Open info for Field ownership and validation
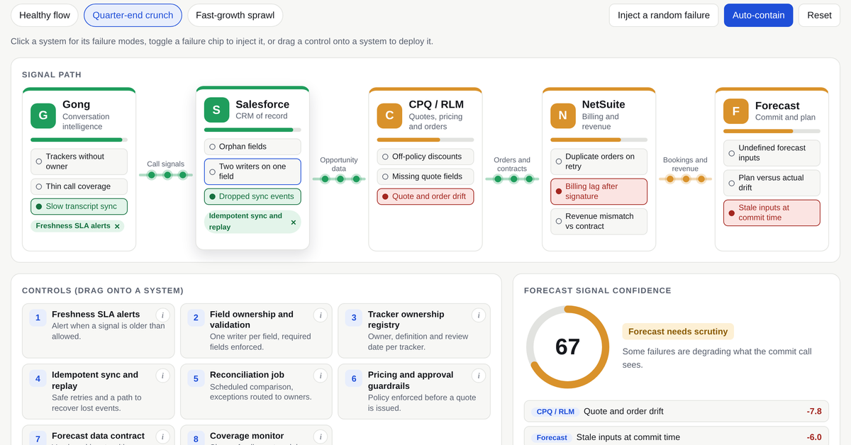Screen dimensions: 851x445 320,315
